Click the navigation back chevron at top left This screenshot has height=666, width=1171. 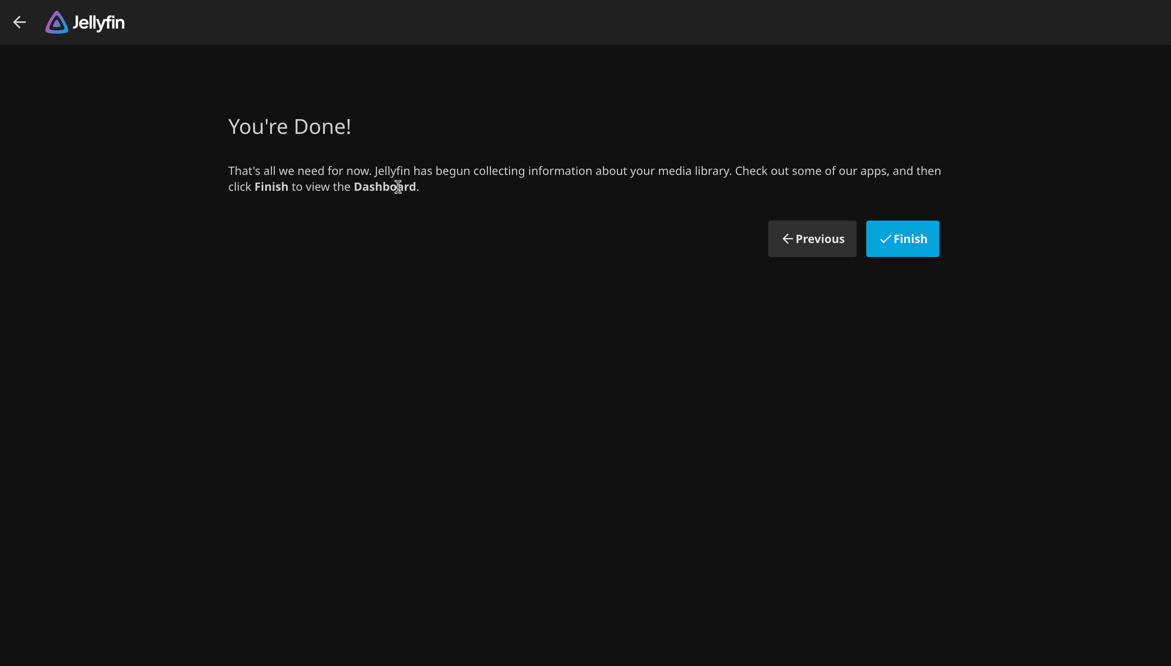tap(20, 22)
